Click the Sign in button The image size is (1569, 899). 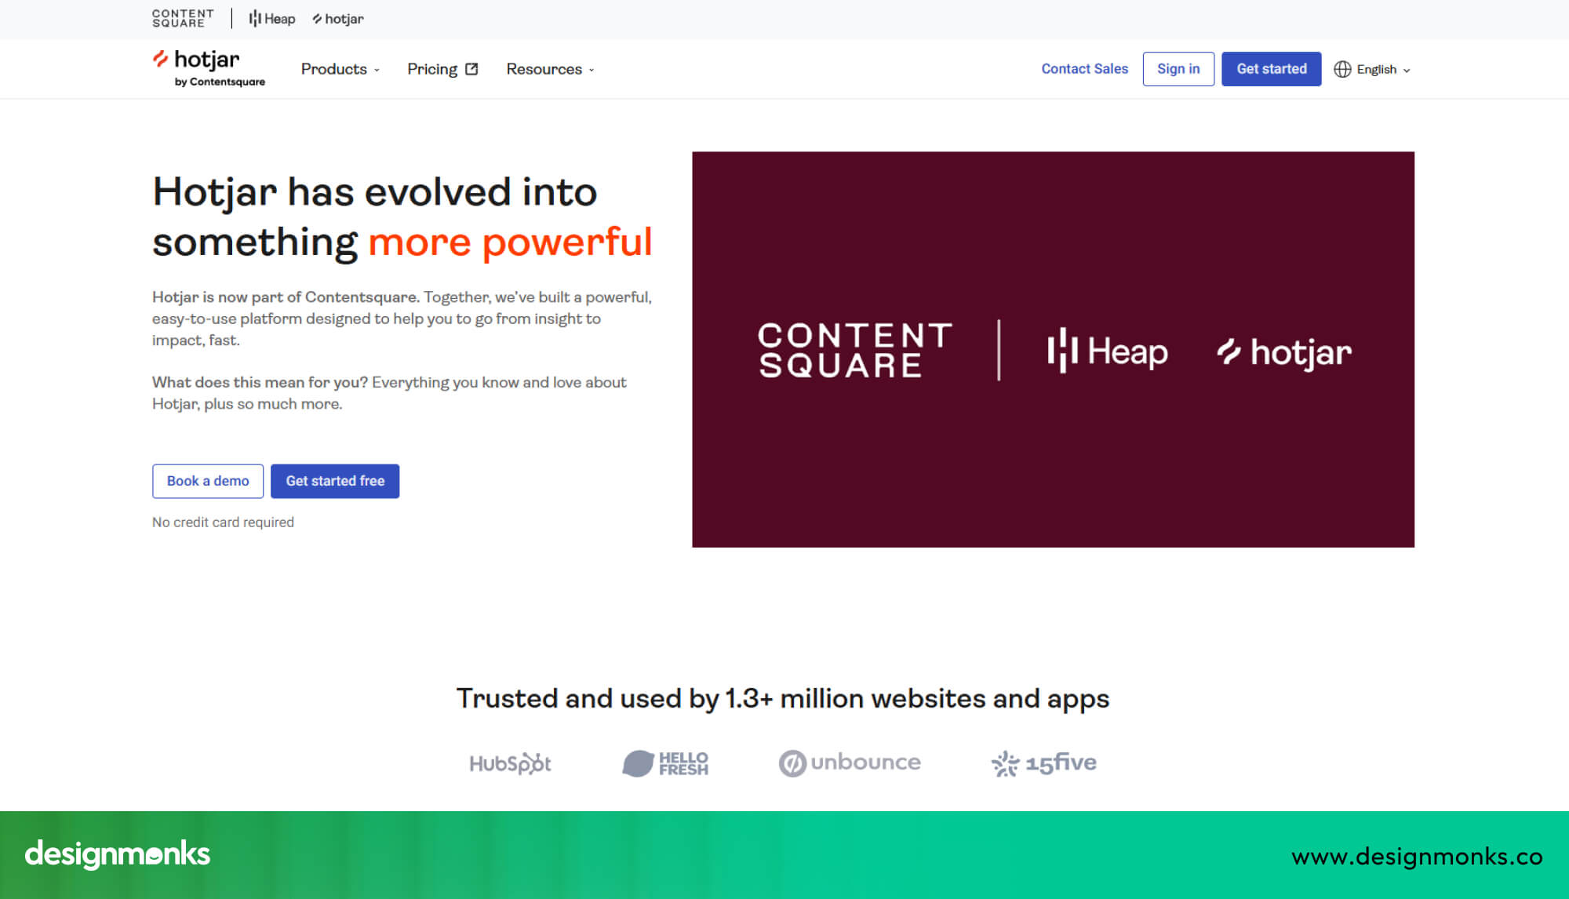[x=1178, y=69]
